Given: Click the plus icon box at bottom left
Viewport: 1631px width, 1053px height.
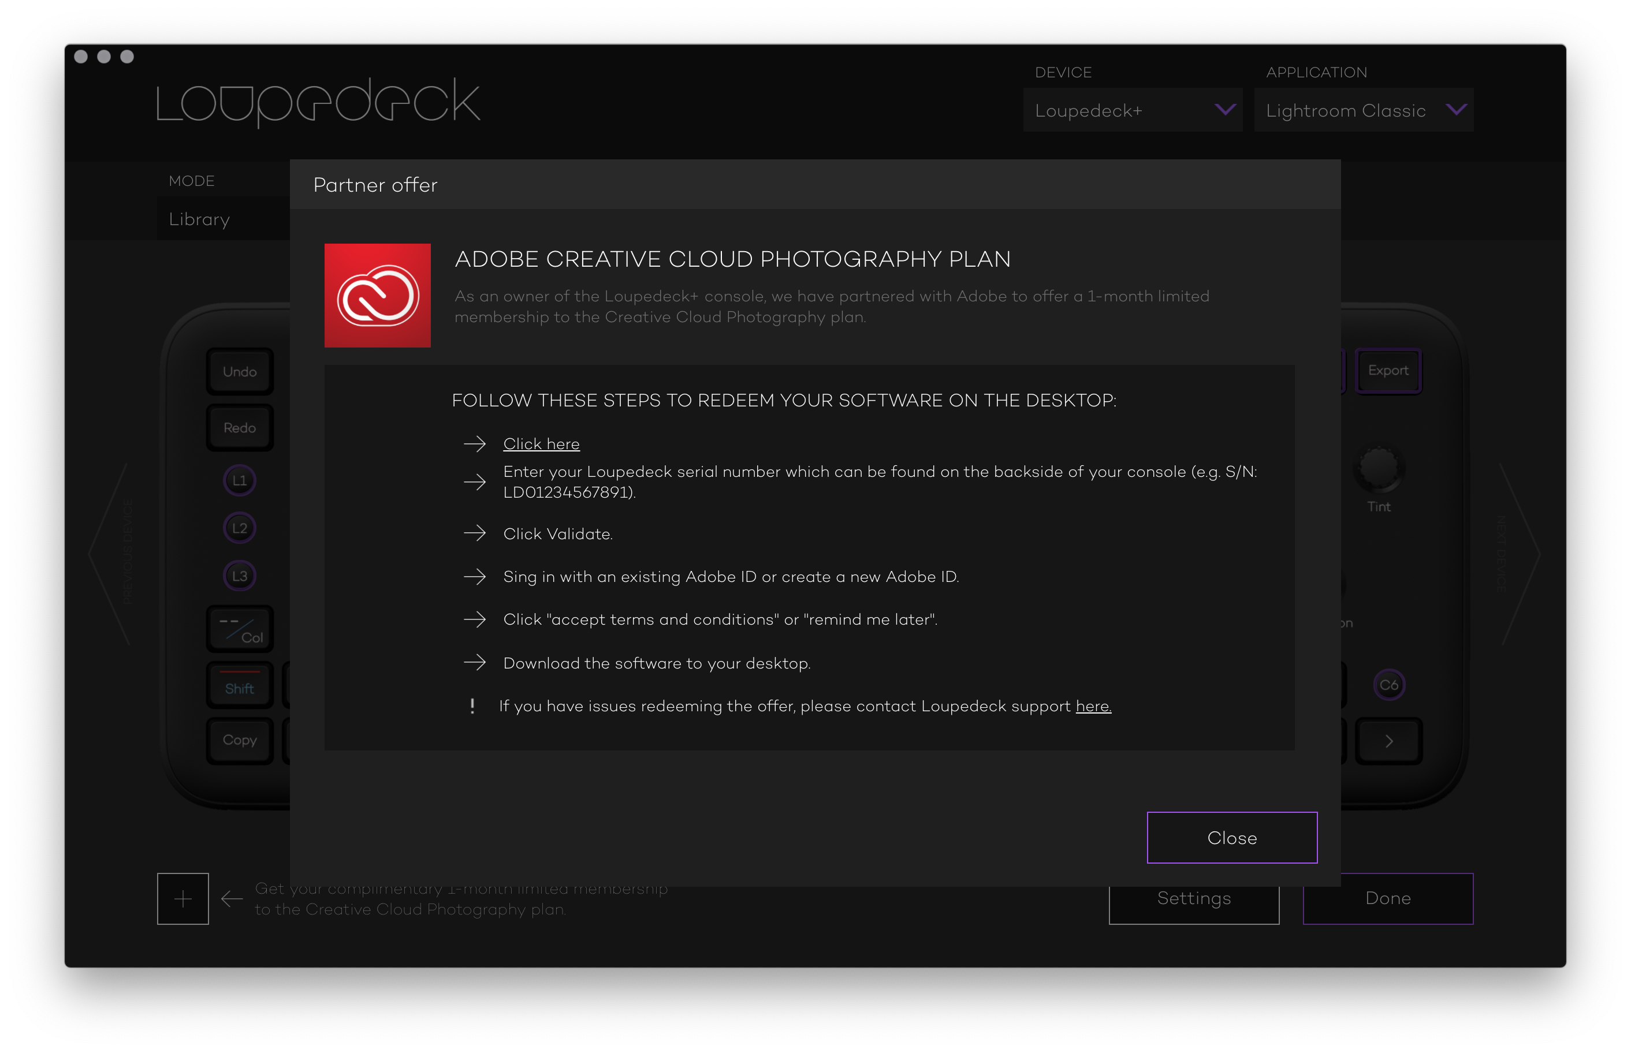Looking at the screenshot, I should 183,898.
